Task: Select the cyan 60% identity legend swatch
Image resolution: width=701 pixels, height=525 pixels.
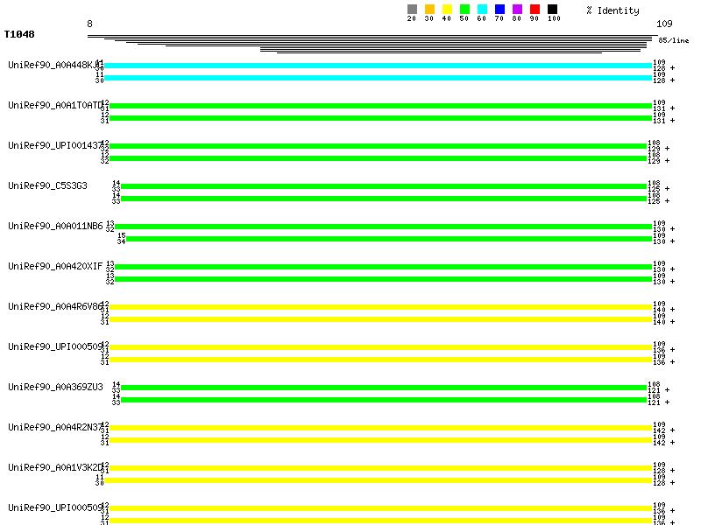Action: [482, 10]
